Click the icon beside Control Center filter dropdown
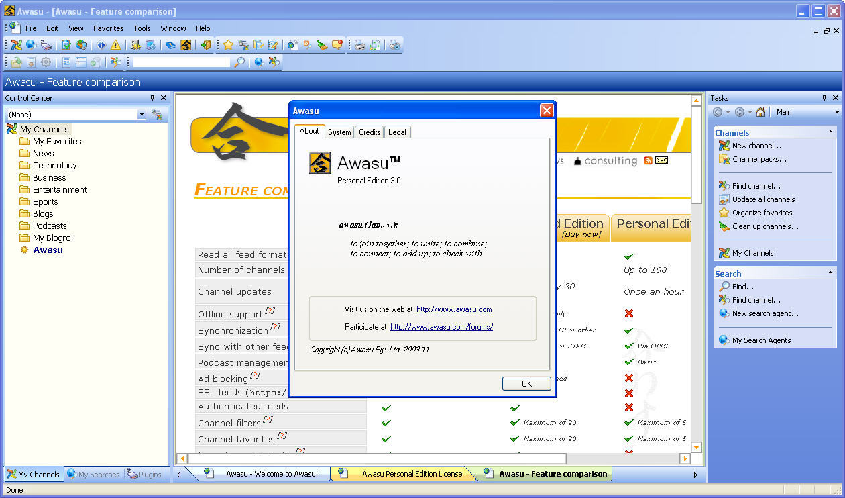The width and height of the screenshot is (845, 498). coord(157,115)
